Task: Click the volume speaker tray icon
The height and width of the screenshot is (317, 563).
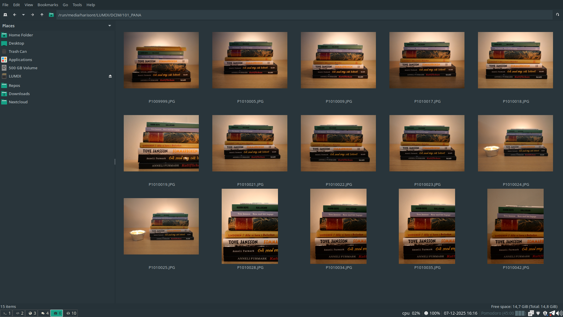Action: pyautogui.click(x=559, y=313)
